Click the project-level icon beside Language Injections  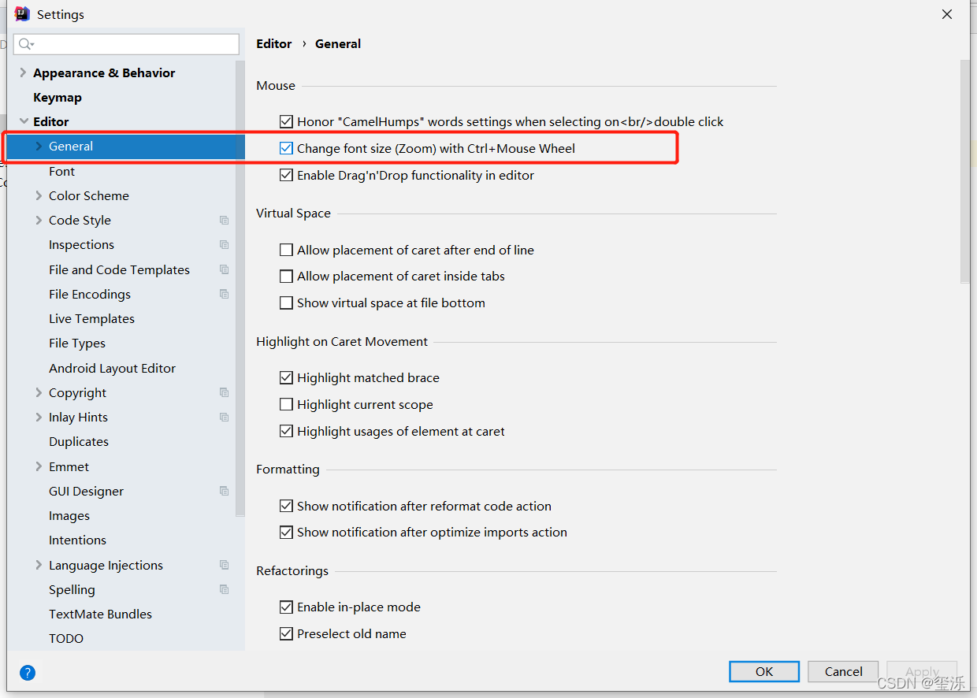[x=225, y=565]
